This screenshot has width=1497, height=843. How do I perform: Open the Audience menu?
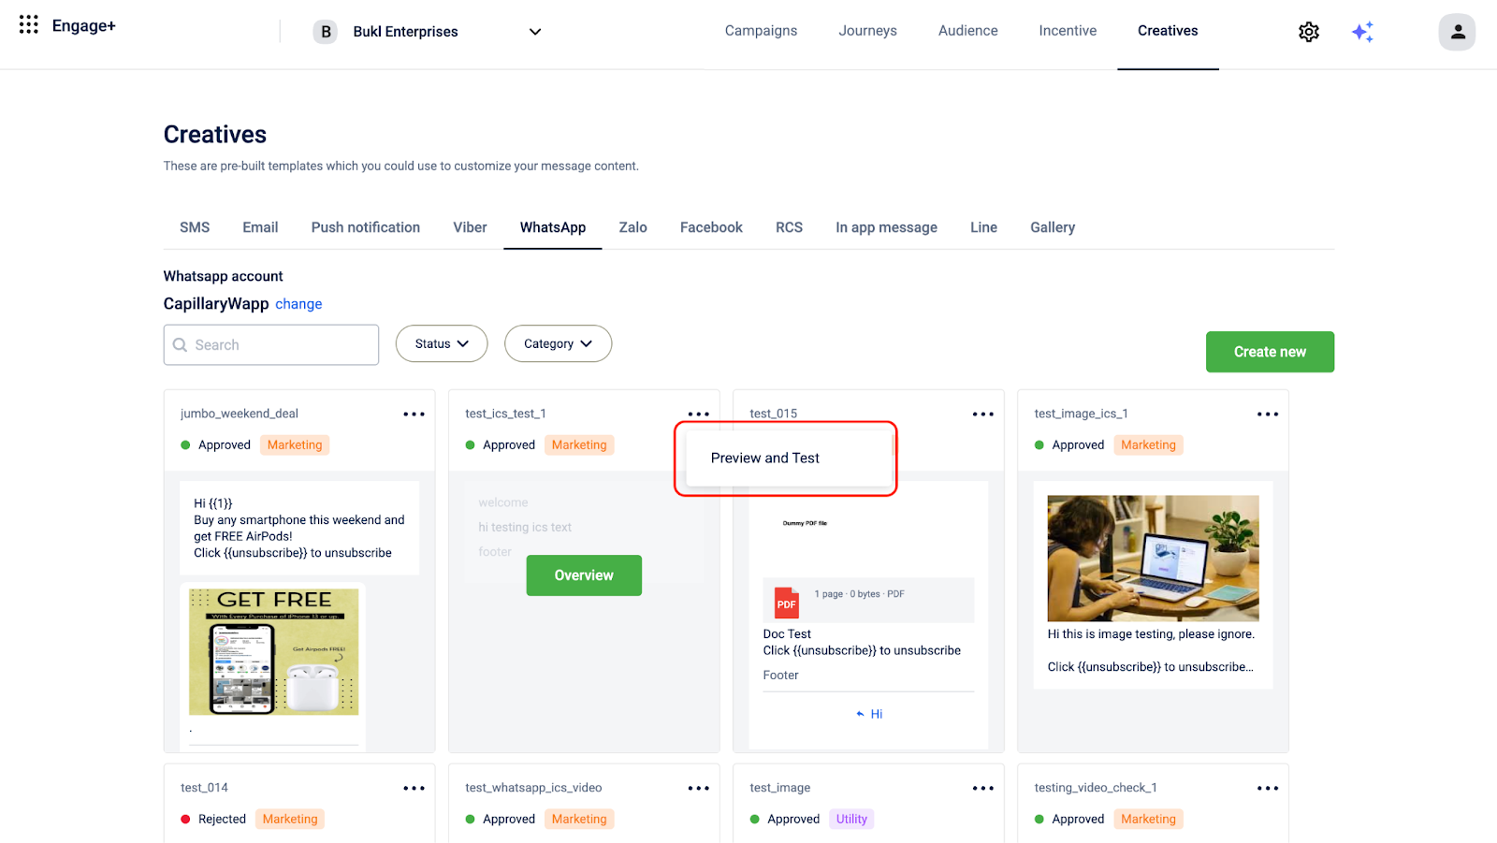click(x=967, y=31)
